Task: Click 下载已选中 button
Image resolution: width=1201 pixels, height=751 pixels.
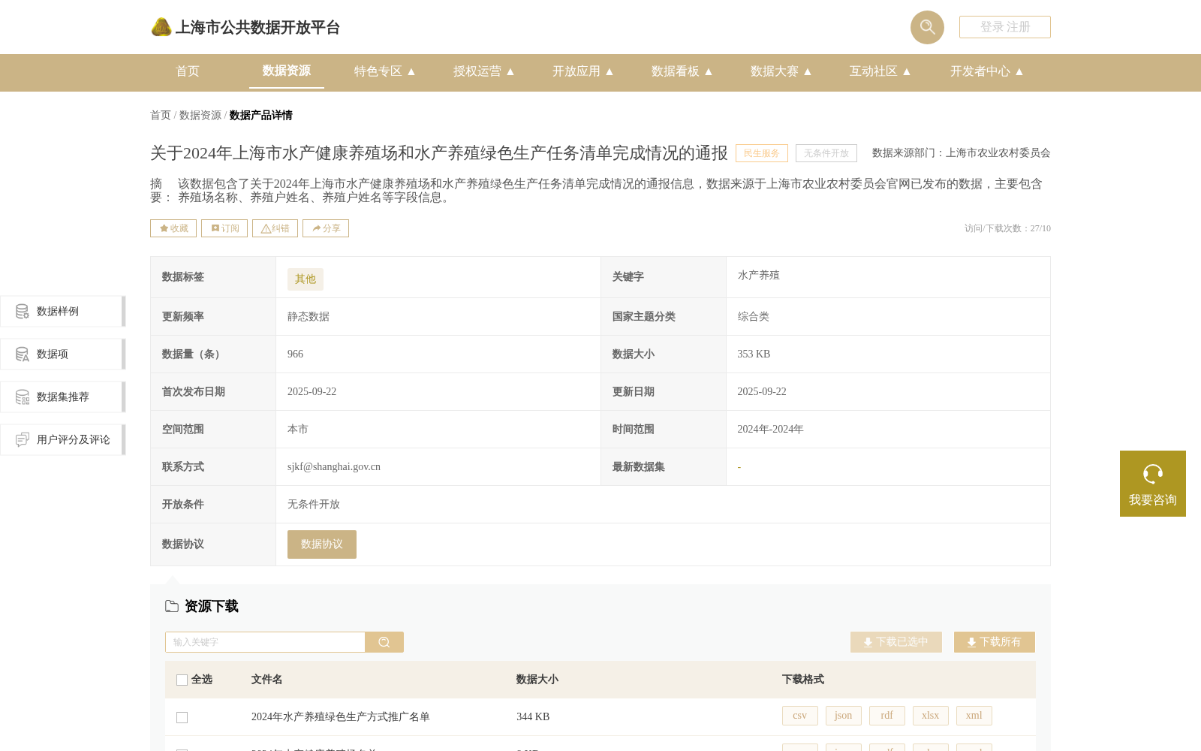Action: (x=896, y=642)
